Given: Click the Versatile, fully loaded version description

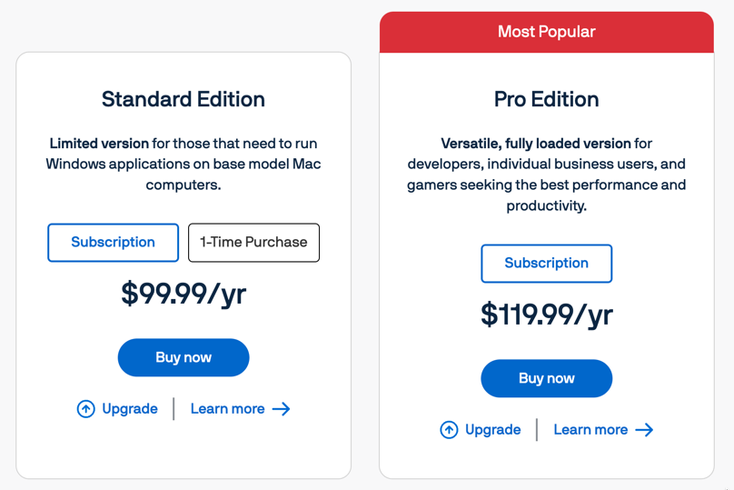Looking at the screenshot, I should pos(546,175).
